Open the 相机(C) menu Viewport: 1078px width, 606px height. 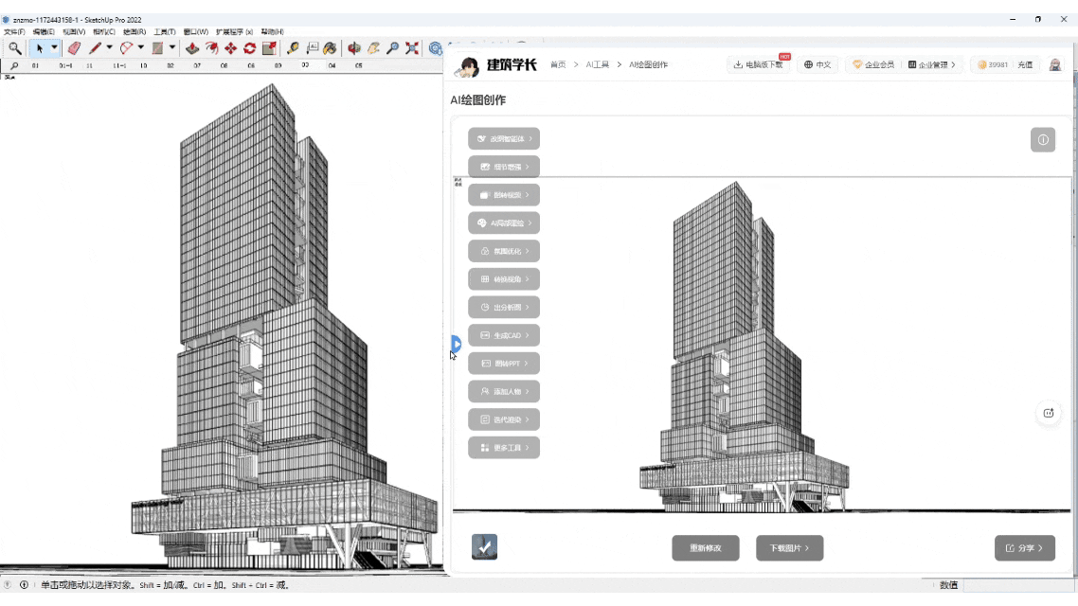(x=104, y=31)
